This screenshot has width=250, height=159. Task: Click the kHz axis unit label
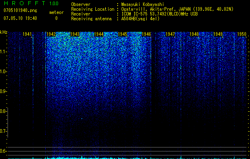(4, 32)
